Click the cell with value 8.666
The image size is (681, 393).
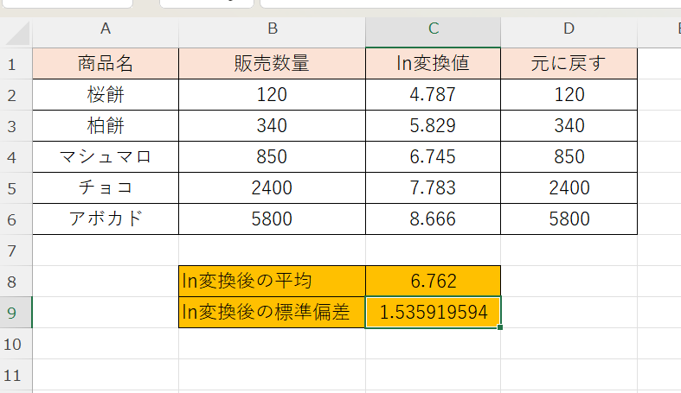click(x=433, y=219)
